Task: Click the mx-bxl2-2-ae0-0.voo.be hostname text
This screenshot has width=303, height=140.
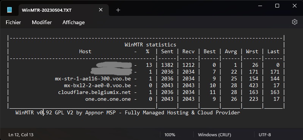Action: (97, 85)
